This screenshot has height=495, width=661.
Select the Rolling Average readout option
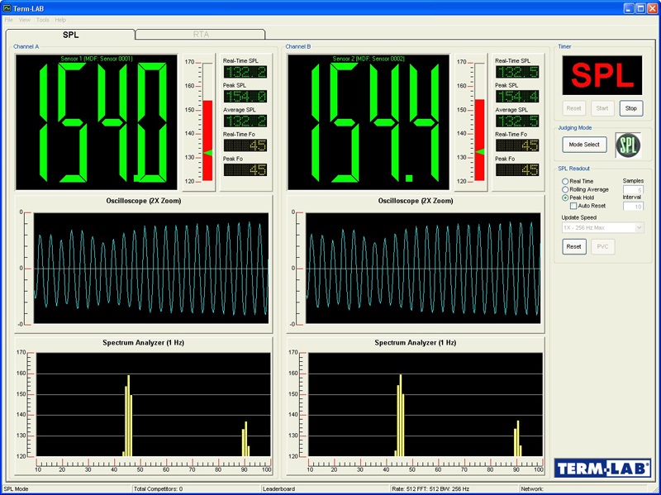(x=565, y=189)
